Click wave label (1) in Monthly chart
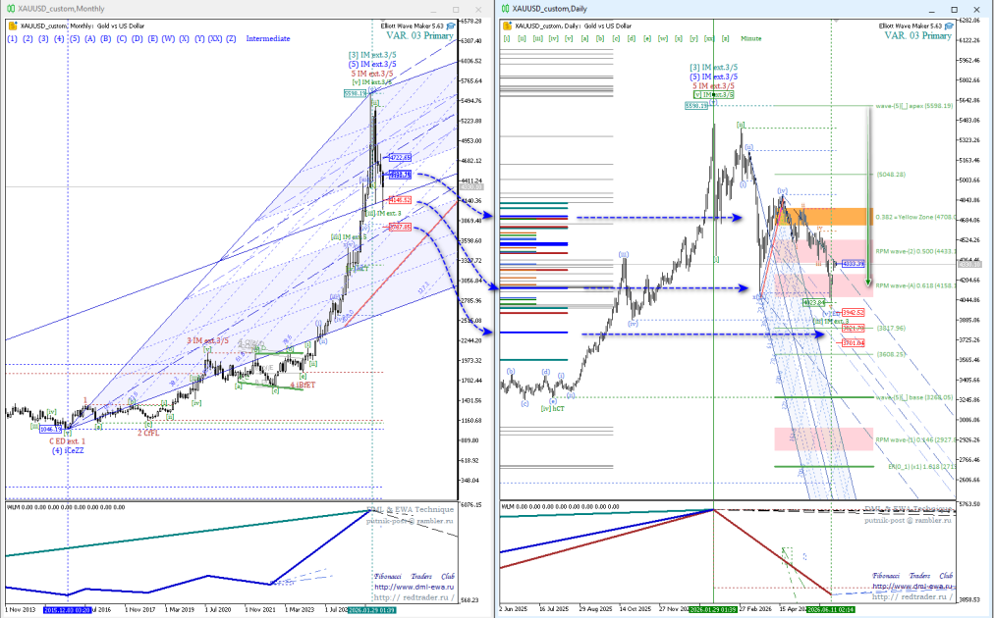The height and width of the screenshot is (618, 994). coord(12,38)
